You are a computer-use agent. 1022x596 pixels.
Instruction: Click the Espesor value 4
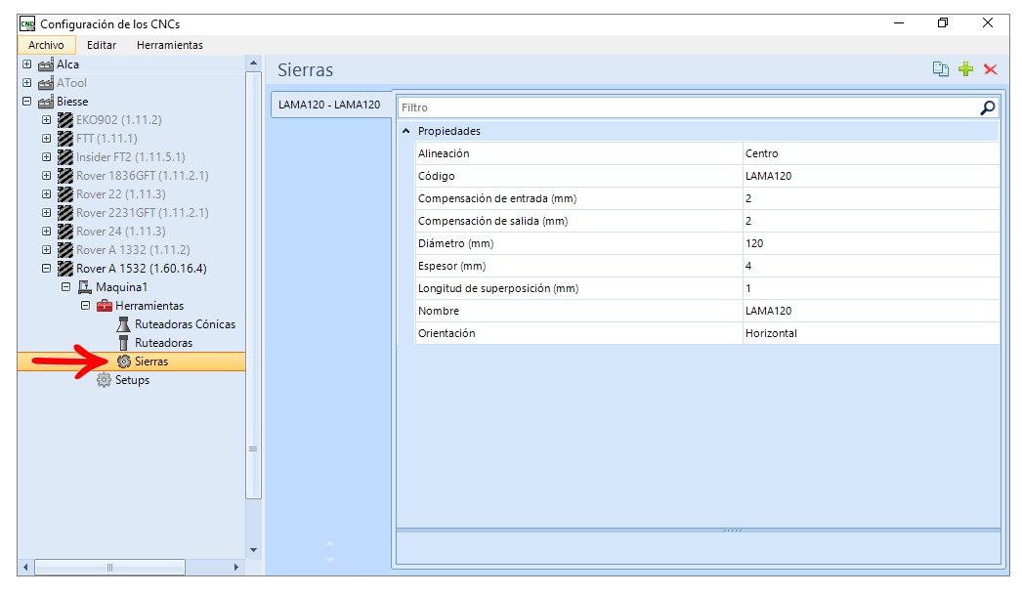[871, 266]
